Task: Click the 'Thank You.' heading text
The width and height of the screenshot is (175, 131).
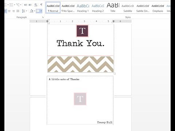Action: (81, 43)
